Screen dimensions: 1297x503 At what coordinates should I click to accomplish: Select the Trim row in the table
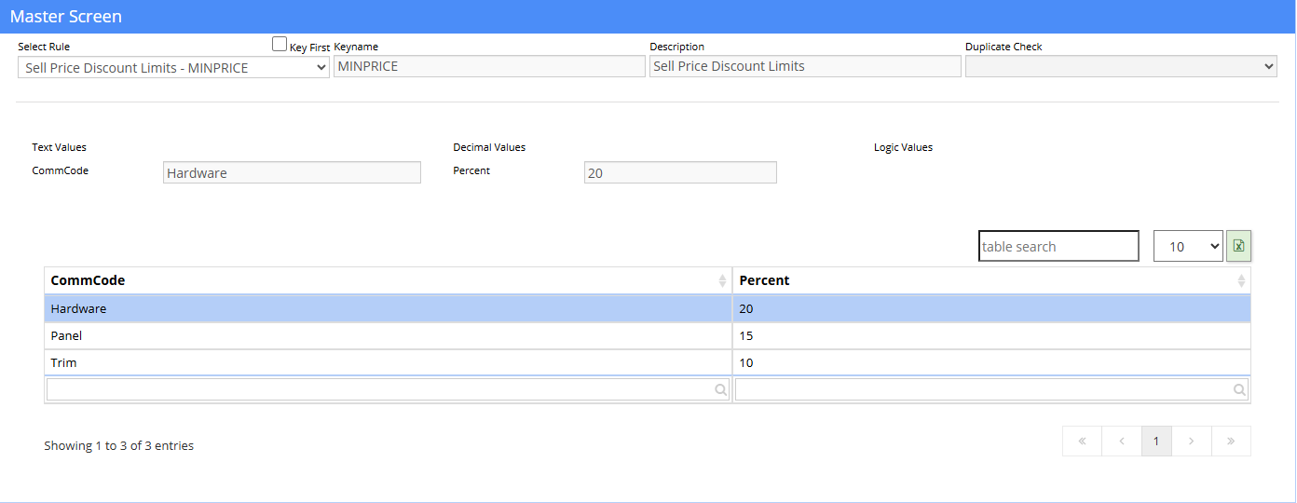click(x=648, y=362)
